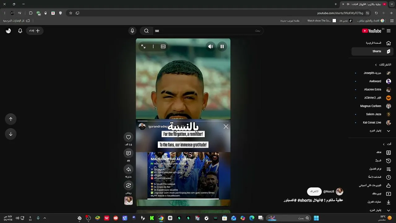396x223 pixels.
Task: Open YouTube notifications bell
Action: (20, 31)
